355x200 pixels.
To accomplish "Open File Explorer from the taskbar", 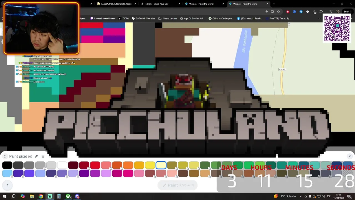I will 32,196.
